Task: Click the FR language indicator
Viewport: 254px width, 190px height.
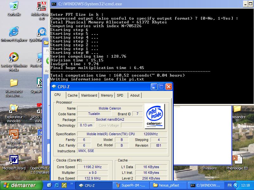Action: (230, 185)
